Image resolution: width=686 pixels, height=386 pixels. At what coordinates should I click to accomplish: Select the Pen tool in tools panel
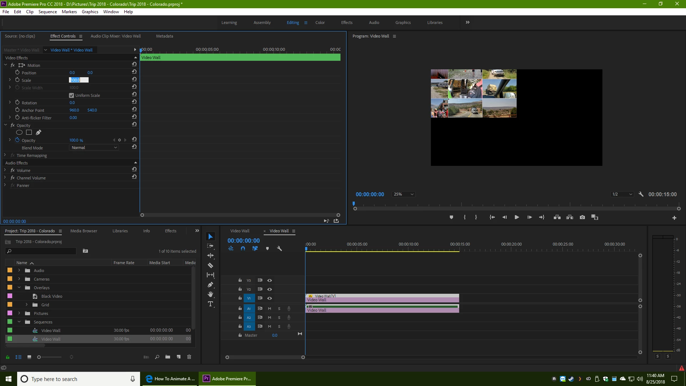tap(210, 285)
